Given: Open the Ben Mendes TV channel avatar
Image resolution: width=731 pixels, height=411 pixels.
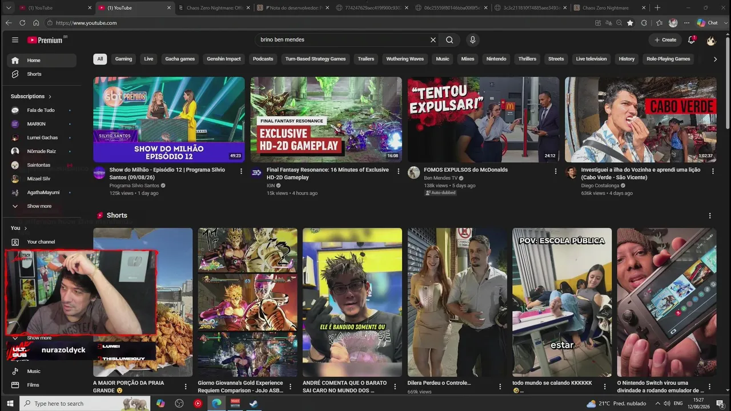Looking at the screenshot, I should coord(414,173).
